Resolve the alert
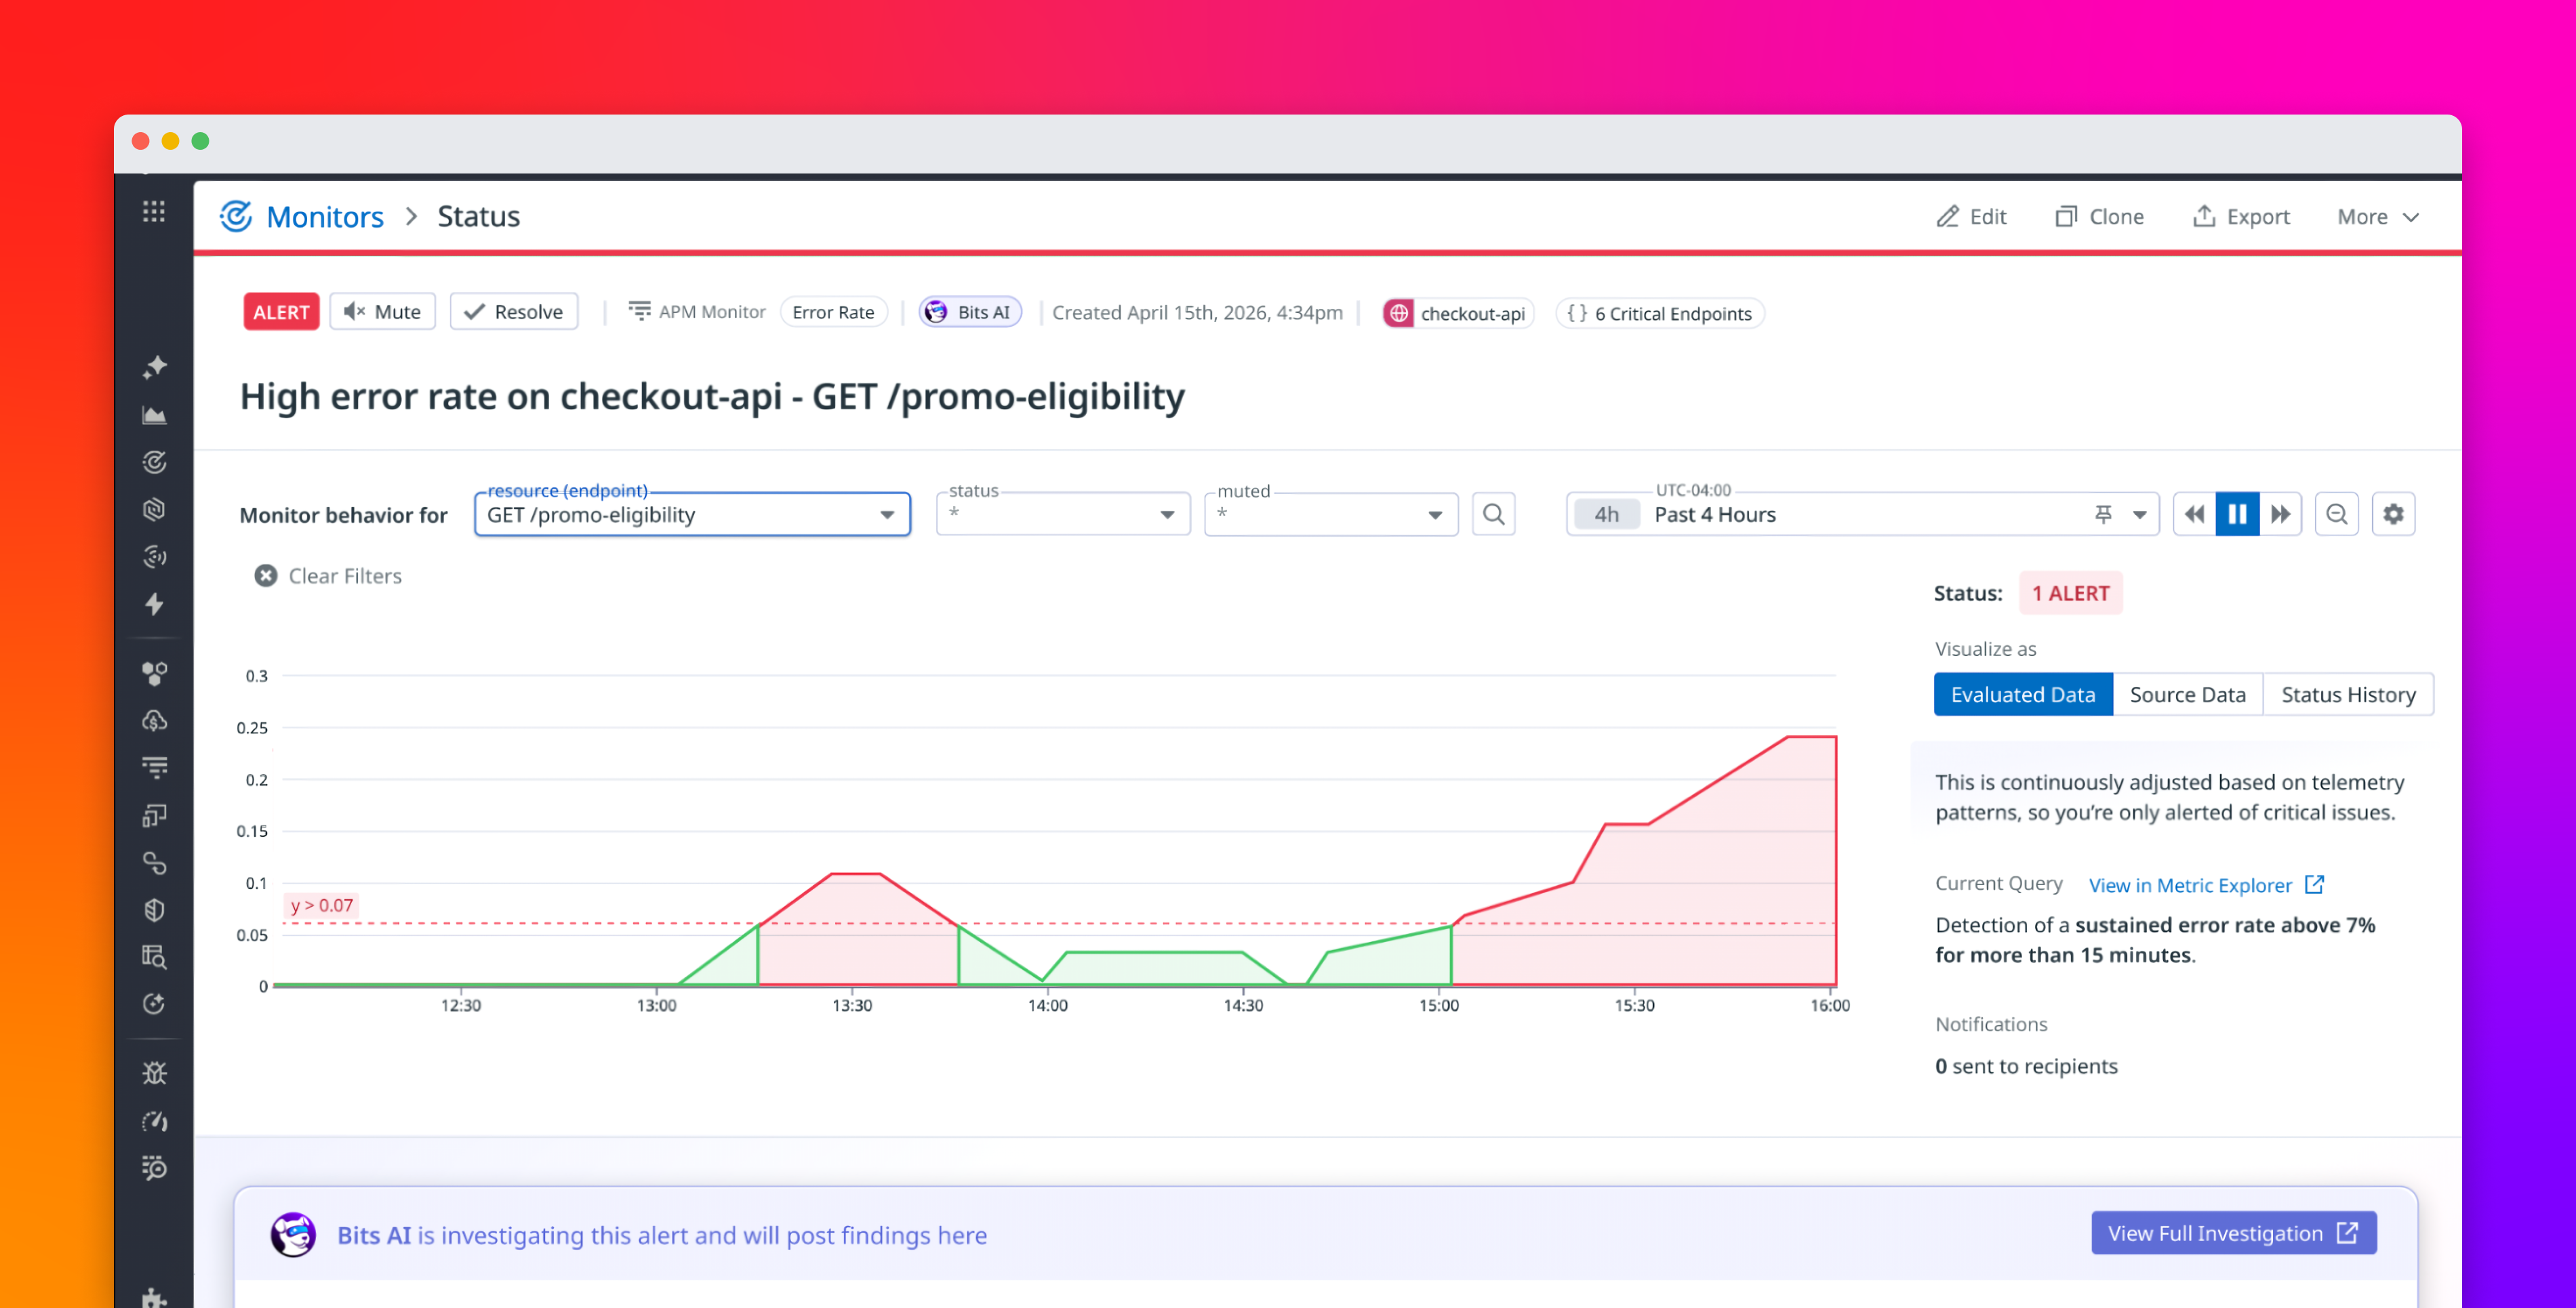This screenshot has width=2576, height=1308. pyautogui.click(x=514, y=312)
